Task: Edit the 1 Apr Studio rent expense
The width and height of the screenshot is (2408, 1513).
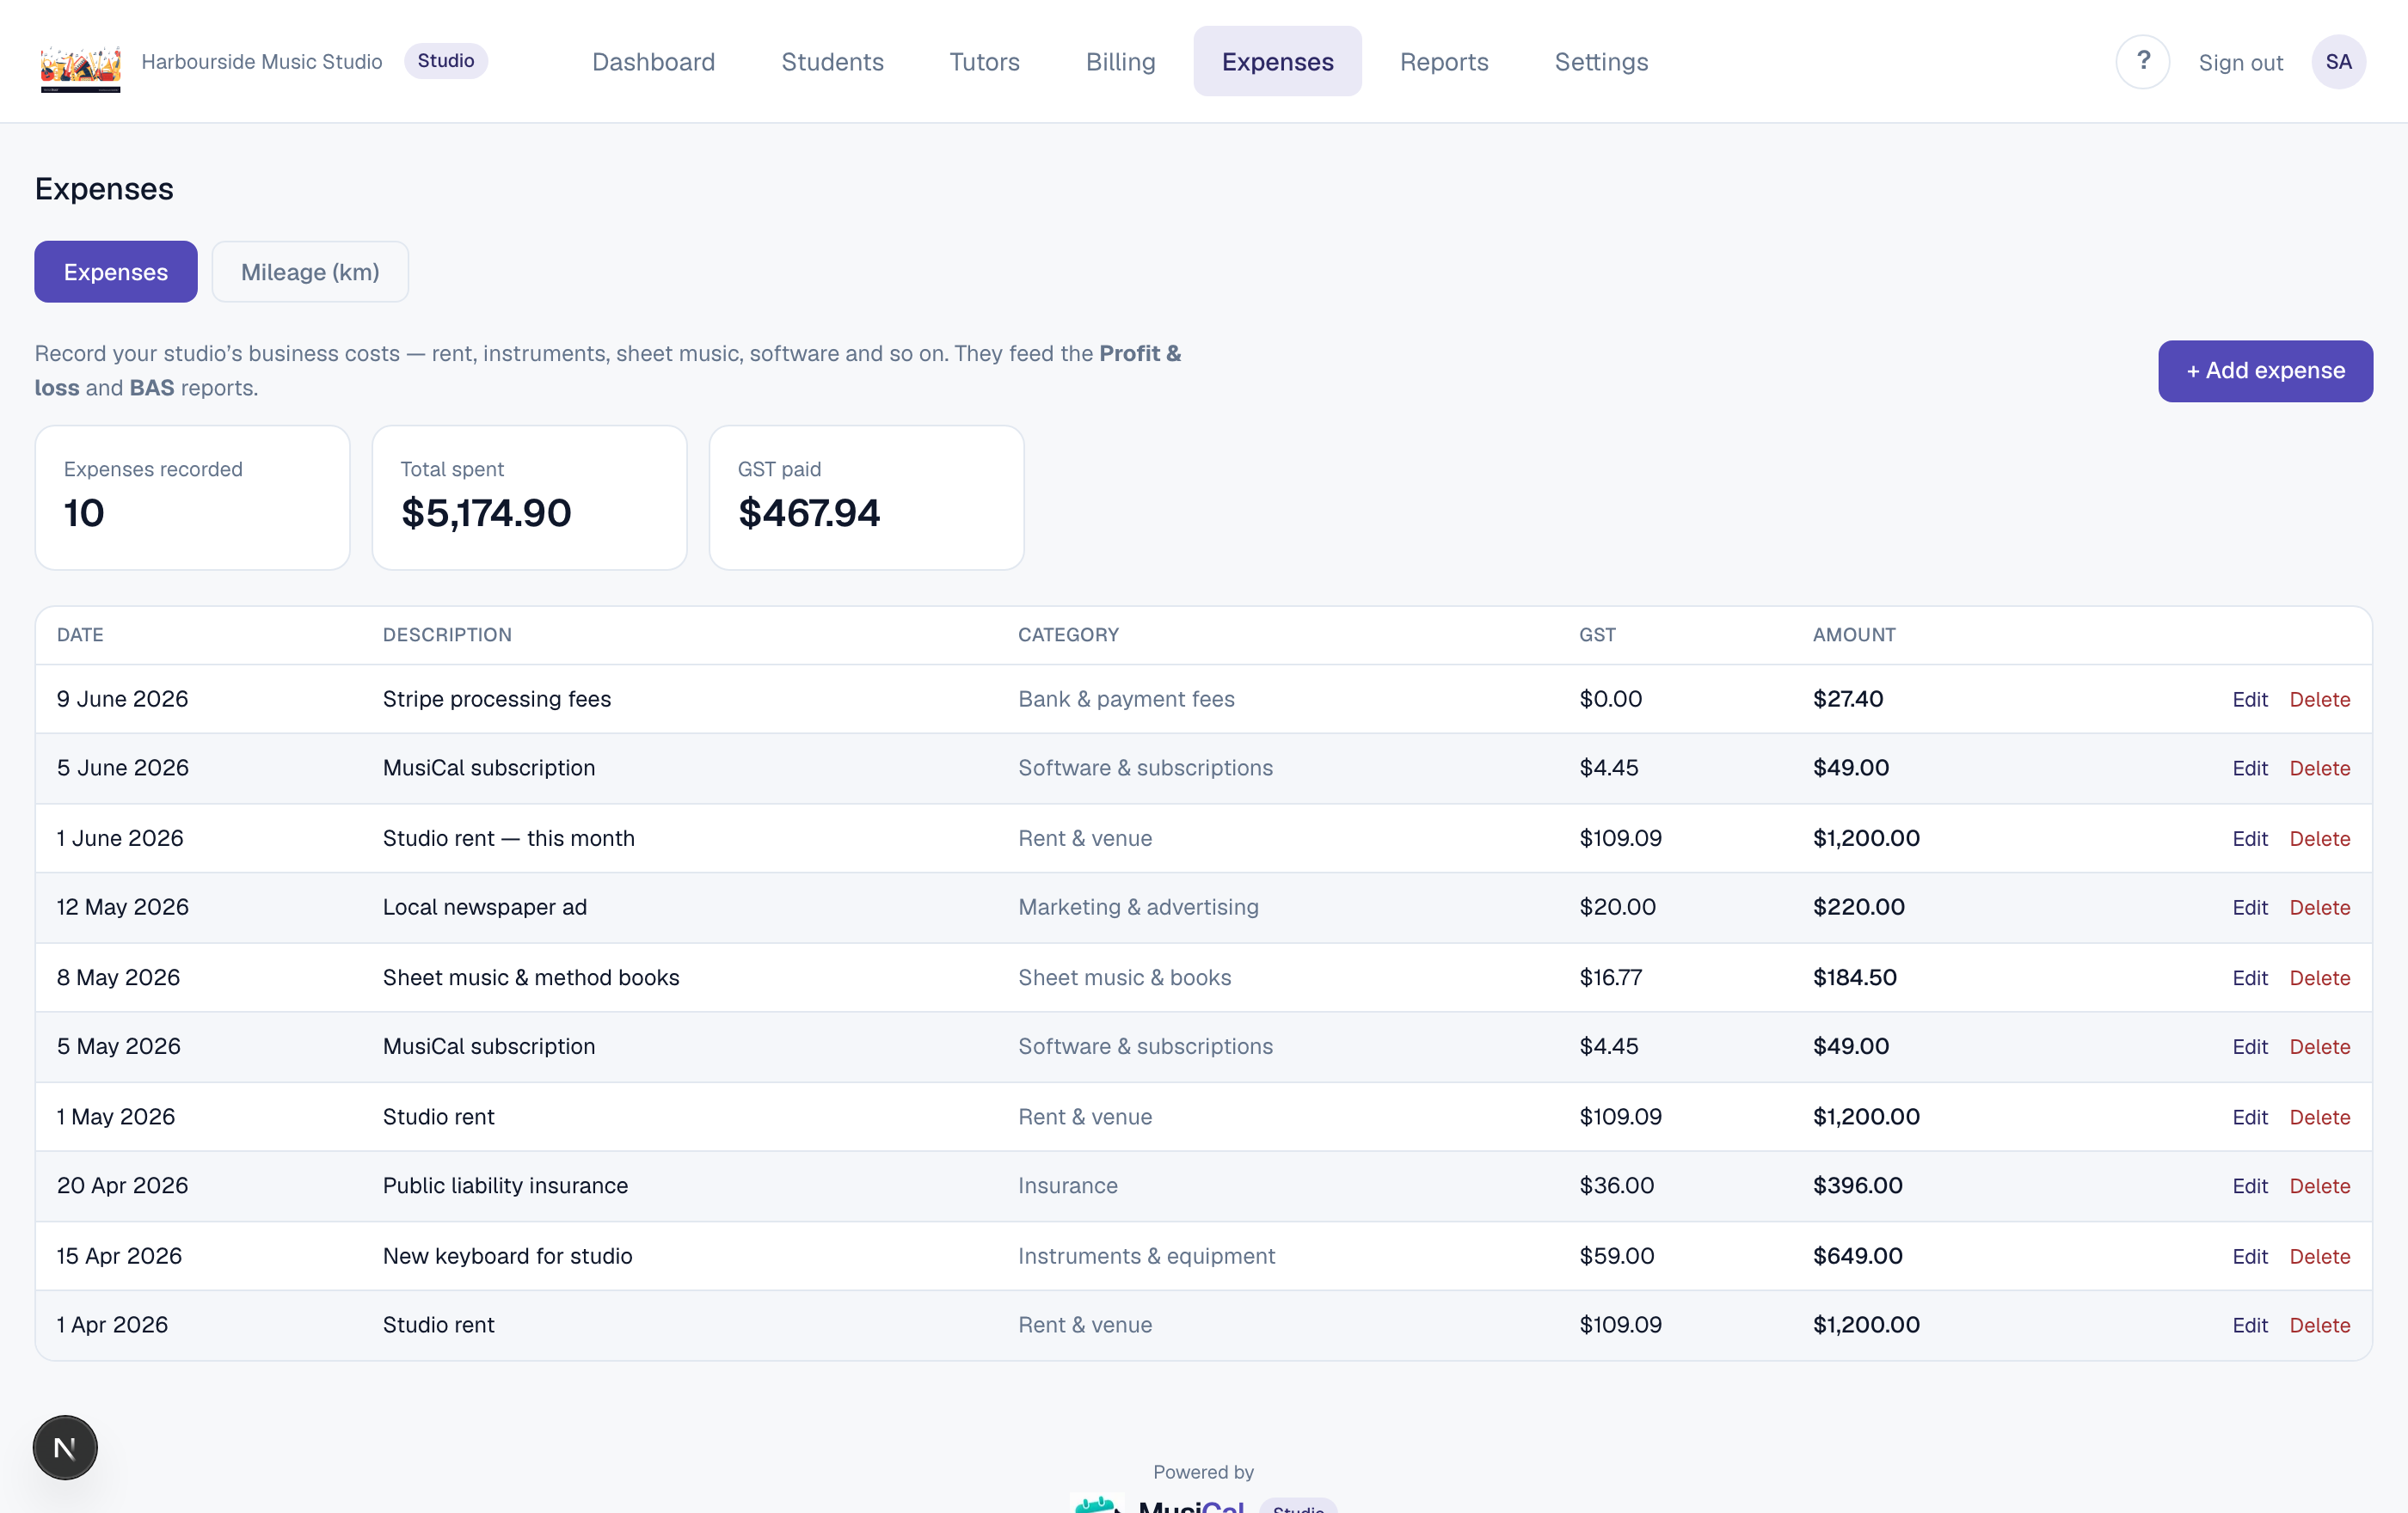Action: click(2249, 1325)
